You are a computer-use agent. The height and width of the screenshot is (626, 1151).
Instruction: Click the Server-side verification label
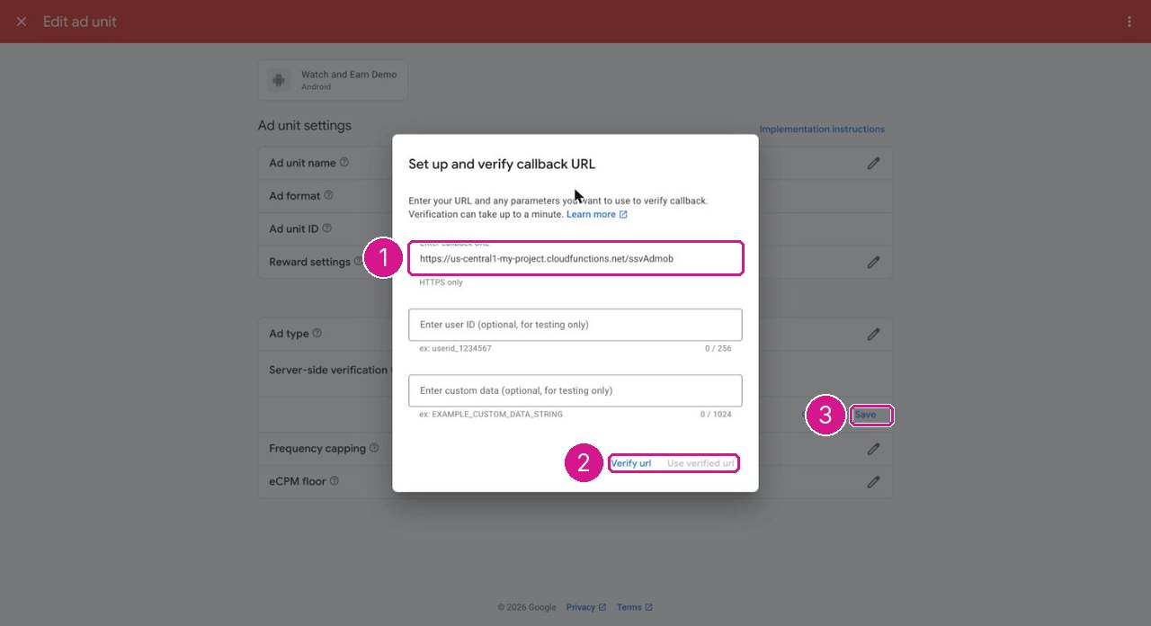click(x=328, y=370)
